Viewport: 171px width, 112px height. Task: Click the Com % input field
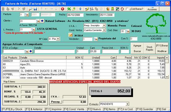(134, 39)
